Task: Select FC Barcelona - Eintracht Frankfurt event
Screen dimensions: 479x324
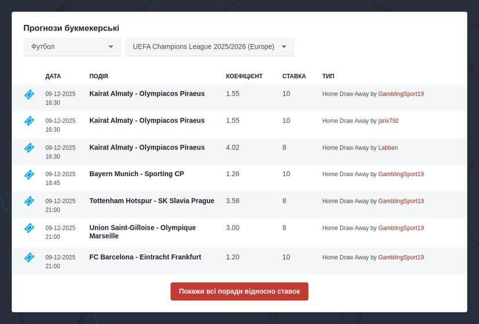Action: [145, 257]
